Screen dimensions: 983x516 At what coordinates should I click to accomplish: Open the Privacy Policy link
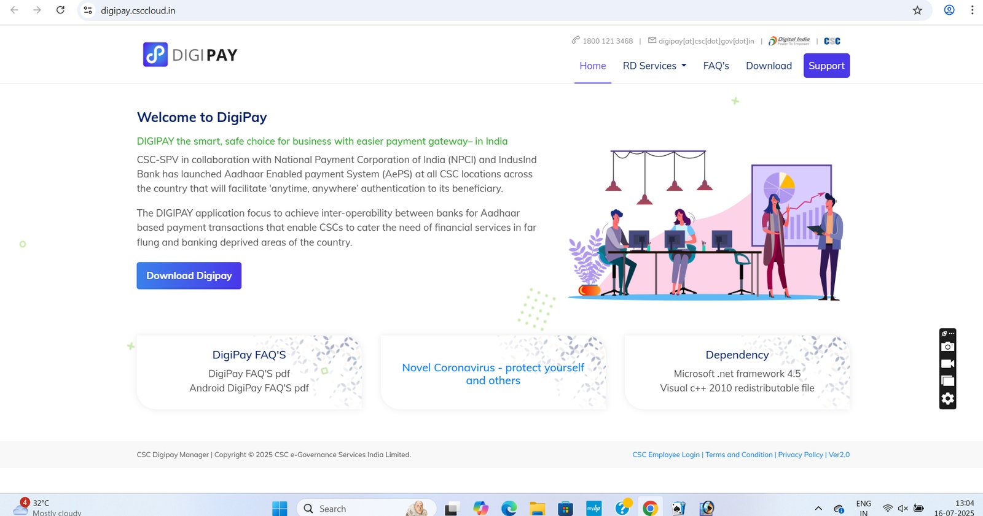[x=801, y=455]
